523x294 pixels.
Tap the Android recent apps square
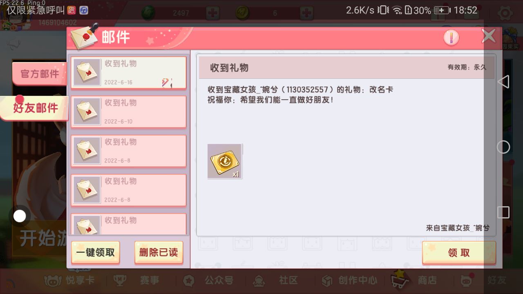click(x=503, y=212)
